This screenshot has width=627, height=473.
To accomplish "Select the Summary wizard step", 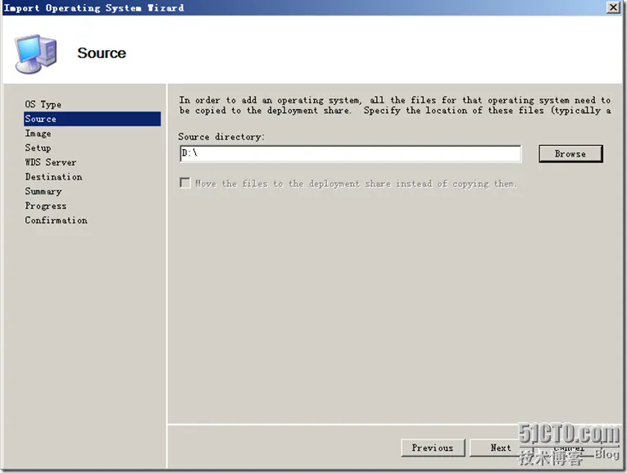I will pos(43,191).
